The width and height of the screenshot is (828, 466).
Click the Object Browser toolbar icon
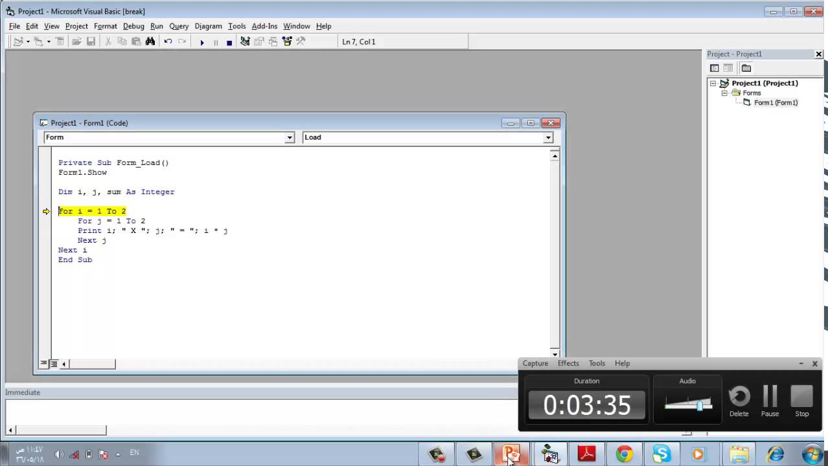(287, 41)
